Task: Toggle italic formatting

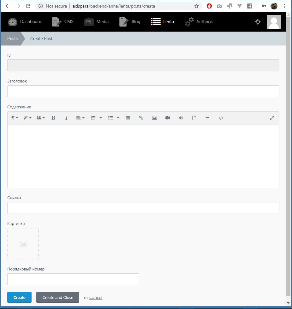Action: [x=67, y=118]
